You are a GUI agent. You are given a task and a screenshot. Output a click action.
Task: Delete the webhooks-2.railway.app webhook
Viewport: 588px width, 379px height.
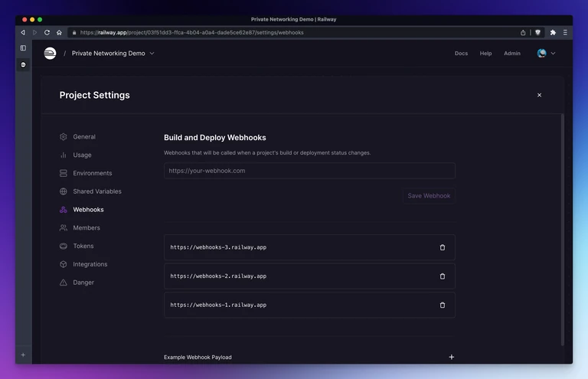tap(442, 276)
